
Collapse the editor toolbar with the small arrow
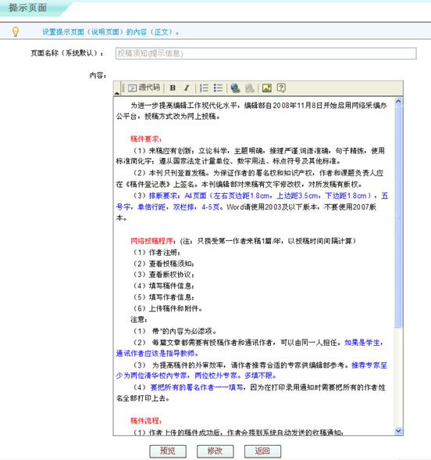click(117, 92)
